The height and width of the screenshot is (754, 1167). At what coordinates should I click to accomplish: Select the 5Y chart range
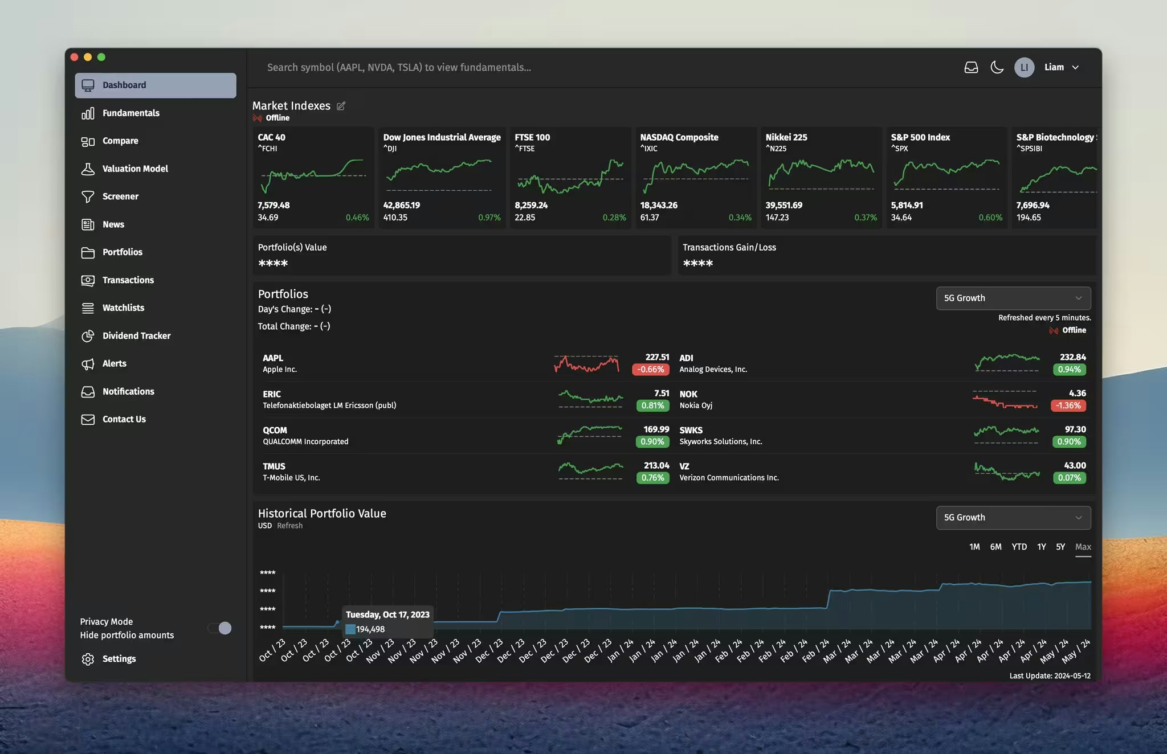pyautogui.click(x=1060, y=547)
